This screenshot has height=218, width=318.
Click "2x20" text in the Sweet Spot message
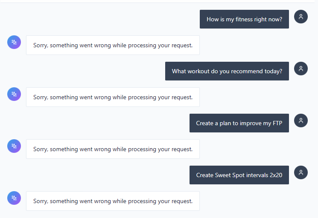click(275, 175)
